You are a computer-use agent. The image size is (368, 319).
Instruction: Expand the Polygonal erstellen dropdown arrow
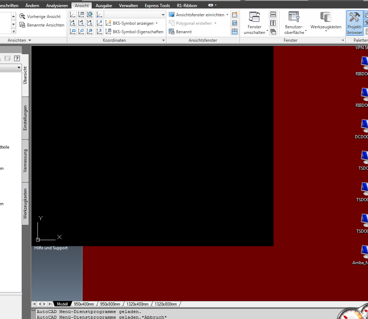(215, 23)
